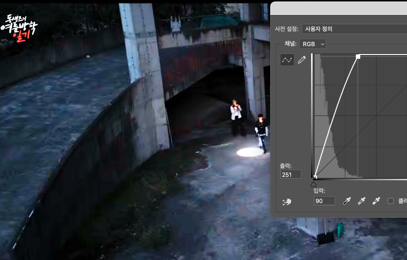This screenshot has width=407, height=260.
Task: Click the bright flashlight spot on ground
Action: tap(250, 152)
